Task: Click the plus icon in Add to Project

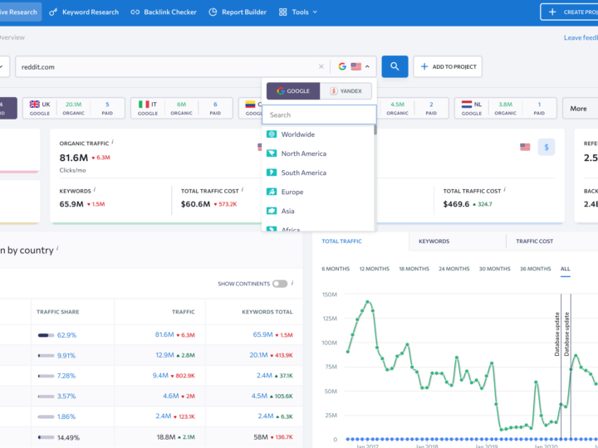Action: tap(424, 66)
